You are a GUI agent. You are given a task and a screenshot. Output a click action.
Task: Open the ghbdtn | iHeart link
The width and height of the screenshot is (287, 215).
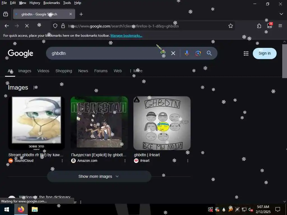(x=147, y=155)
